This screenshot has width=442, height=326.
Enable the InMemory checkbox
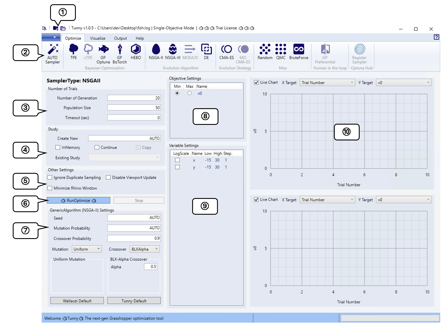tap(58, 147)
